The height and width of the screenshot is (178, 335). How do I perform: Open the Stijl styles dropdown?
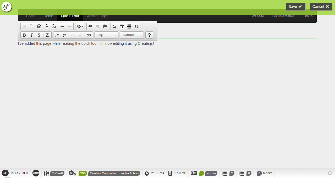106,35
